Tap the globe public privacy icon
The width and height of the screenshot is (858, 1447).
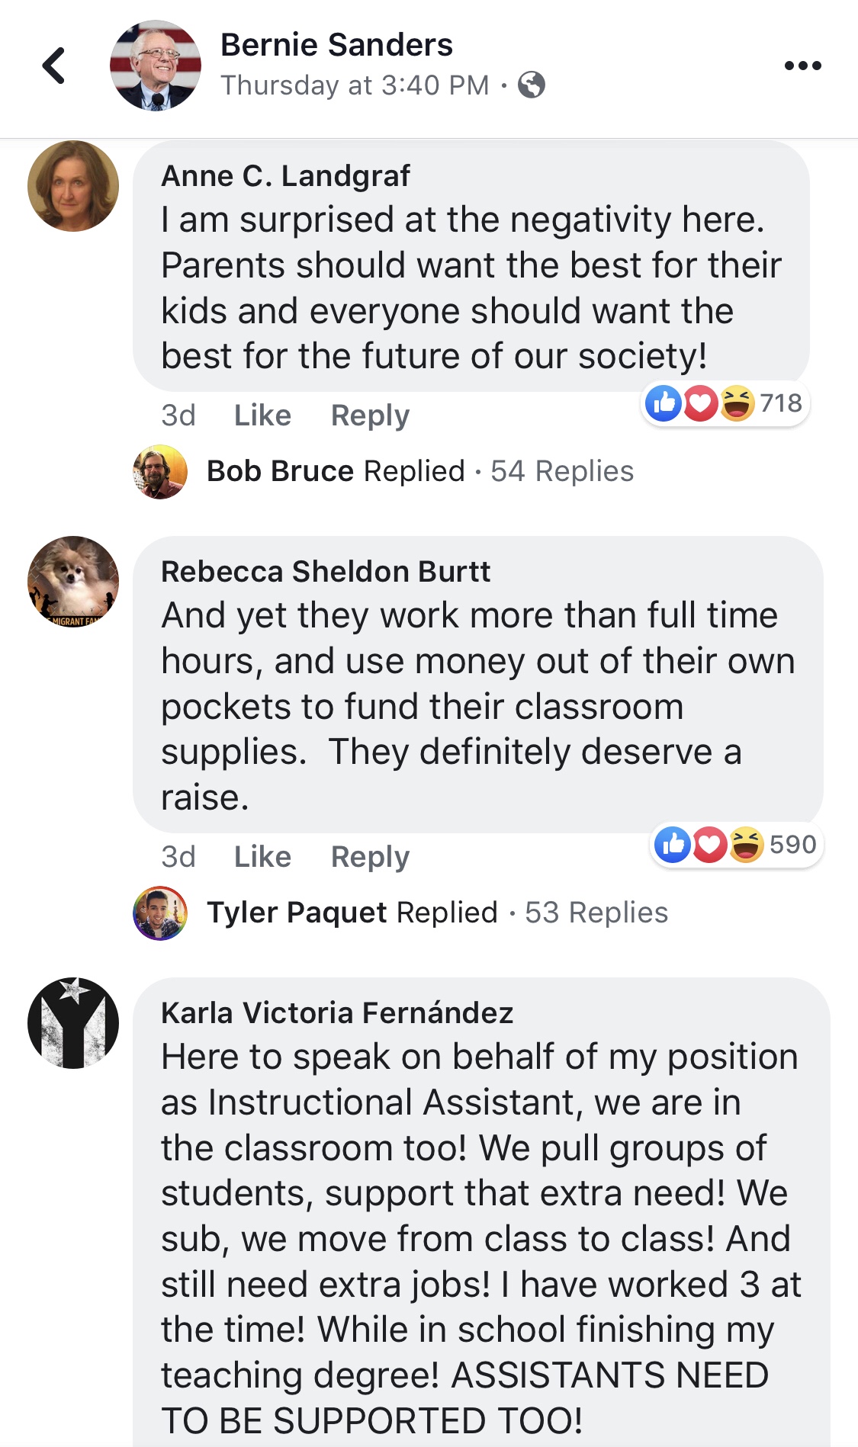(x=532, y=85)
